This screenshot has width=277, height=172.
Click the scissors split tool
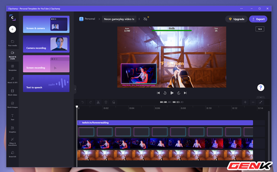[98, 102]
